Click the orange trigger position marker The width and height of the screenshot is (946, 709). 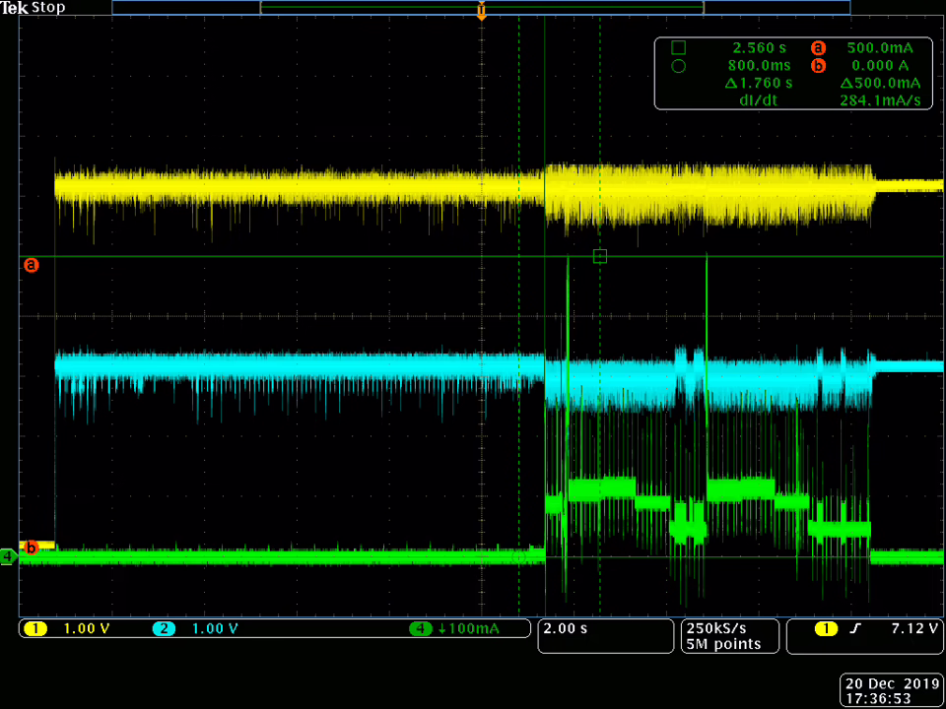[x=481, y=12]
